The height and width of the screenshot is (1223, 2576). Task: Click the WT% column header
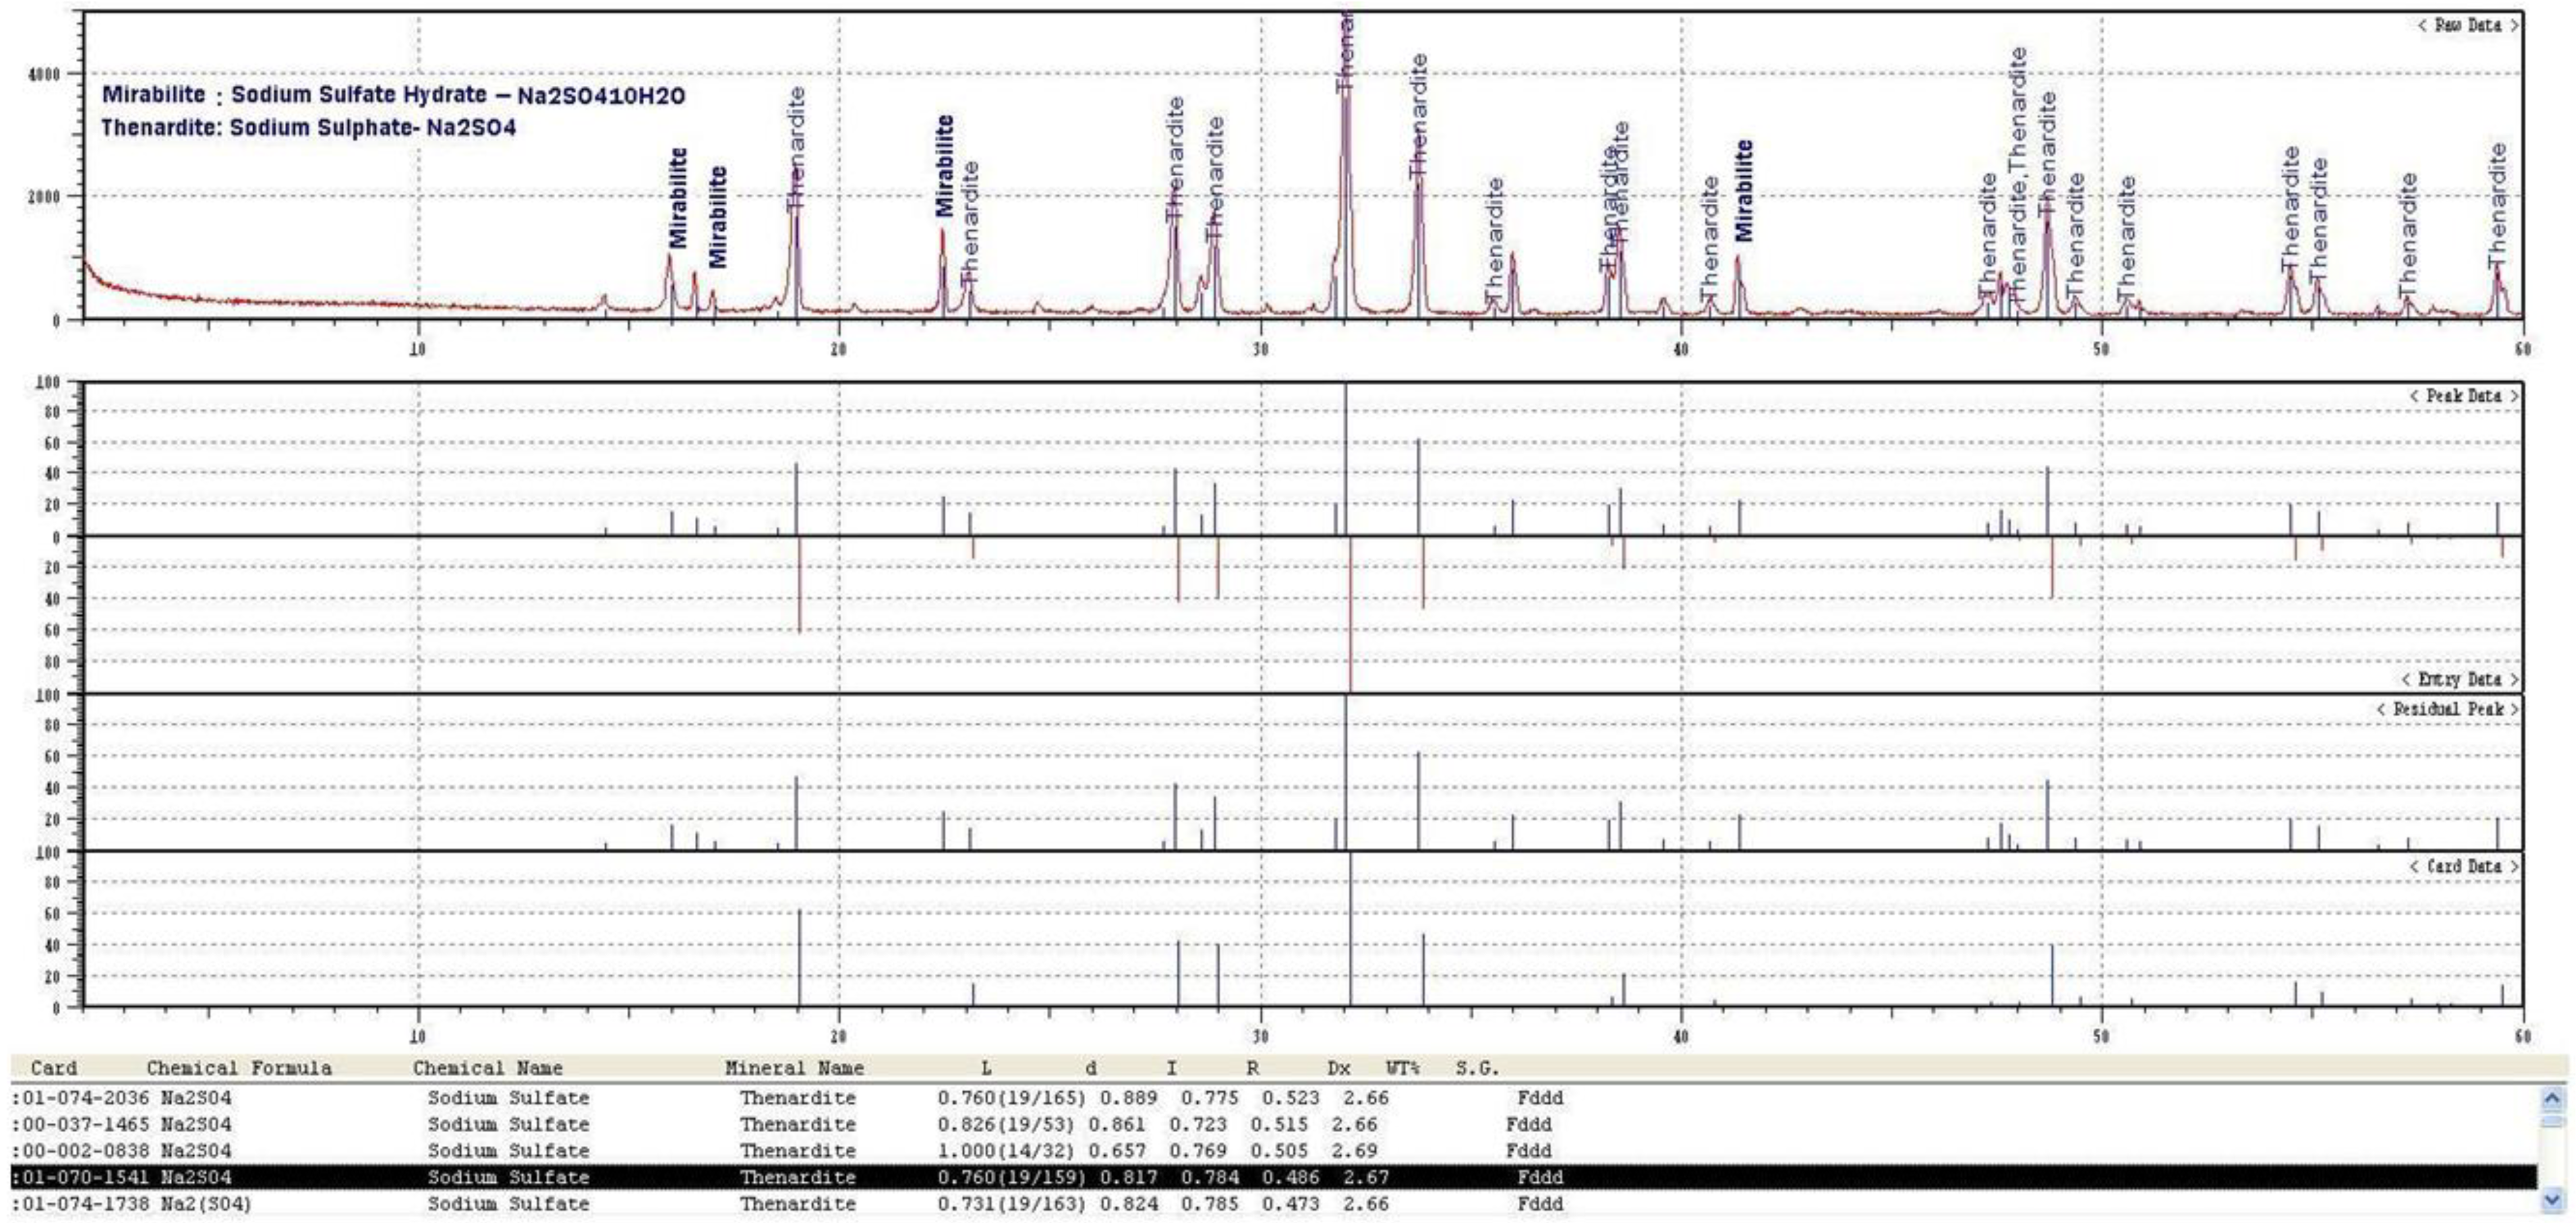coord(1403,1068)
